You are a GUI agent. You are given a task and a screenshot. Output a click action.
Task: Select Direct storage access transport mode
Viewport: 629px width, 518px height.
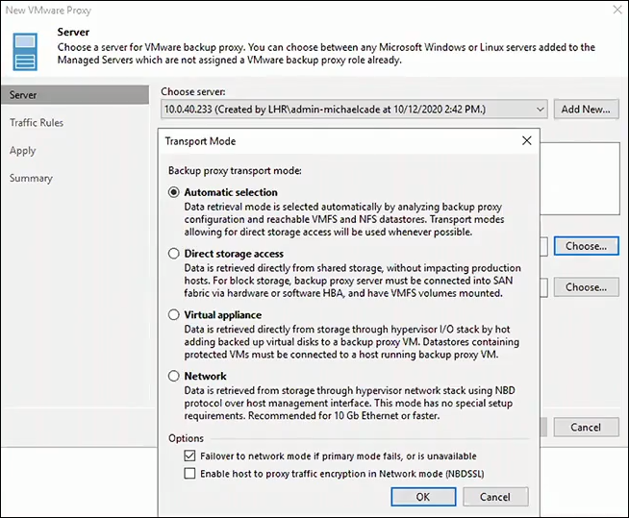(174, 254)
